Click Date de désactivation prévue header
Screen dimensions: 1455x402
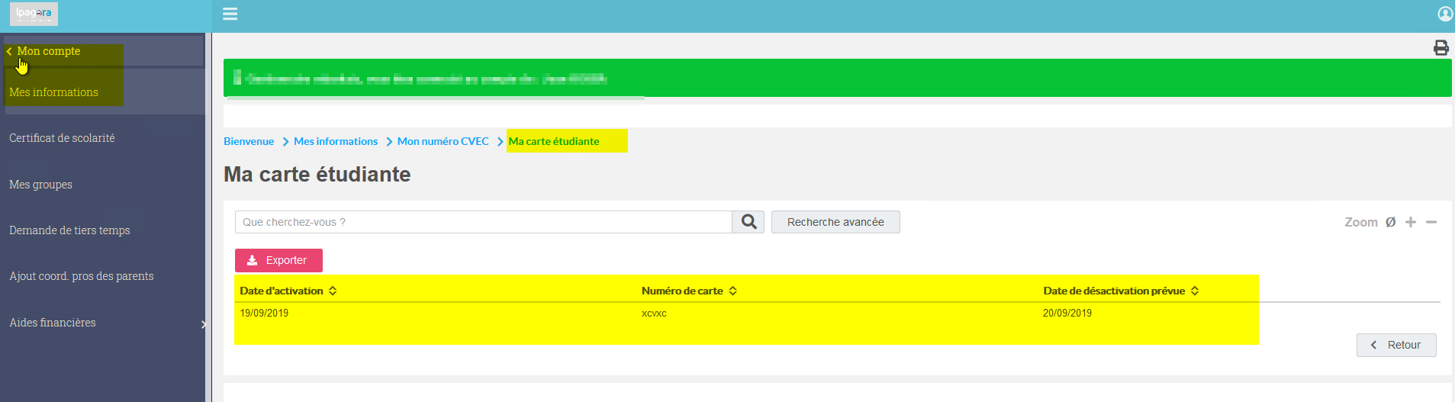pyautogui.click(x=1114, y=291)
